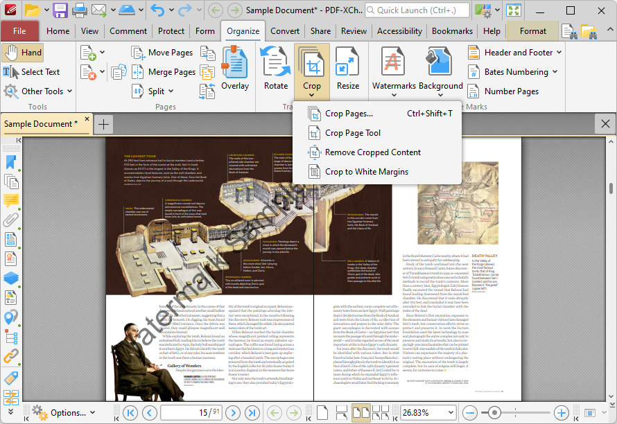617x424 pixels.
Task: Go to the first page
Action: click(130, 413)
